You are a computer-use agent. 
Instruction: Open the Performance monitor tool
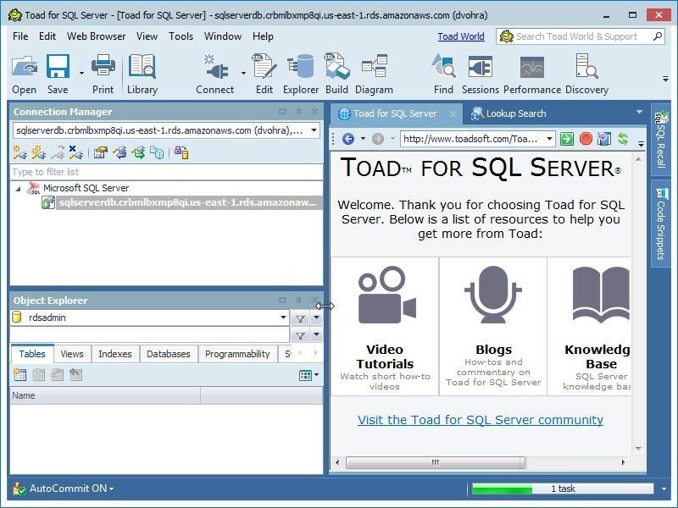coord(532,74)
